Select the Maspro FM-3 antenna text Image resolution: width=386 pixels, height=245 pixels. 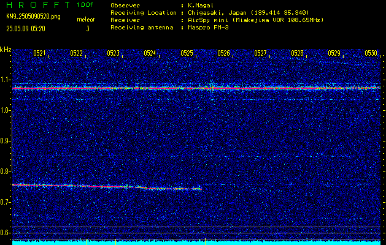coord(208,28)
